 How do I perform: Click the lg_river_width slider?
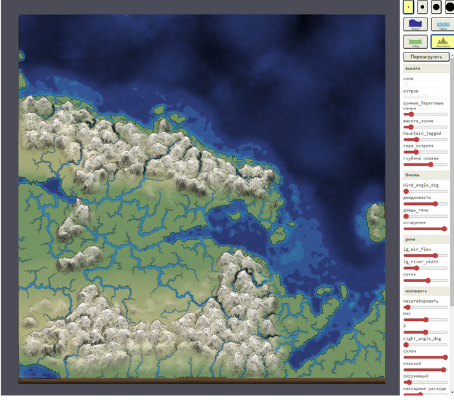tap(425, 268)
